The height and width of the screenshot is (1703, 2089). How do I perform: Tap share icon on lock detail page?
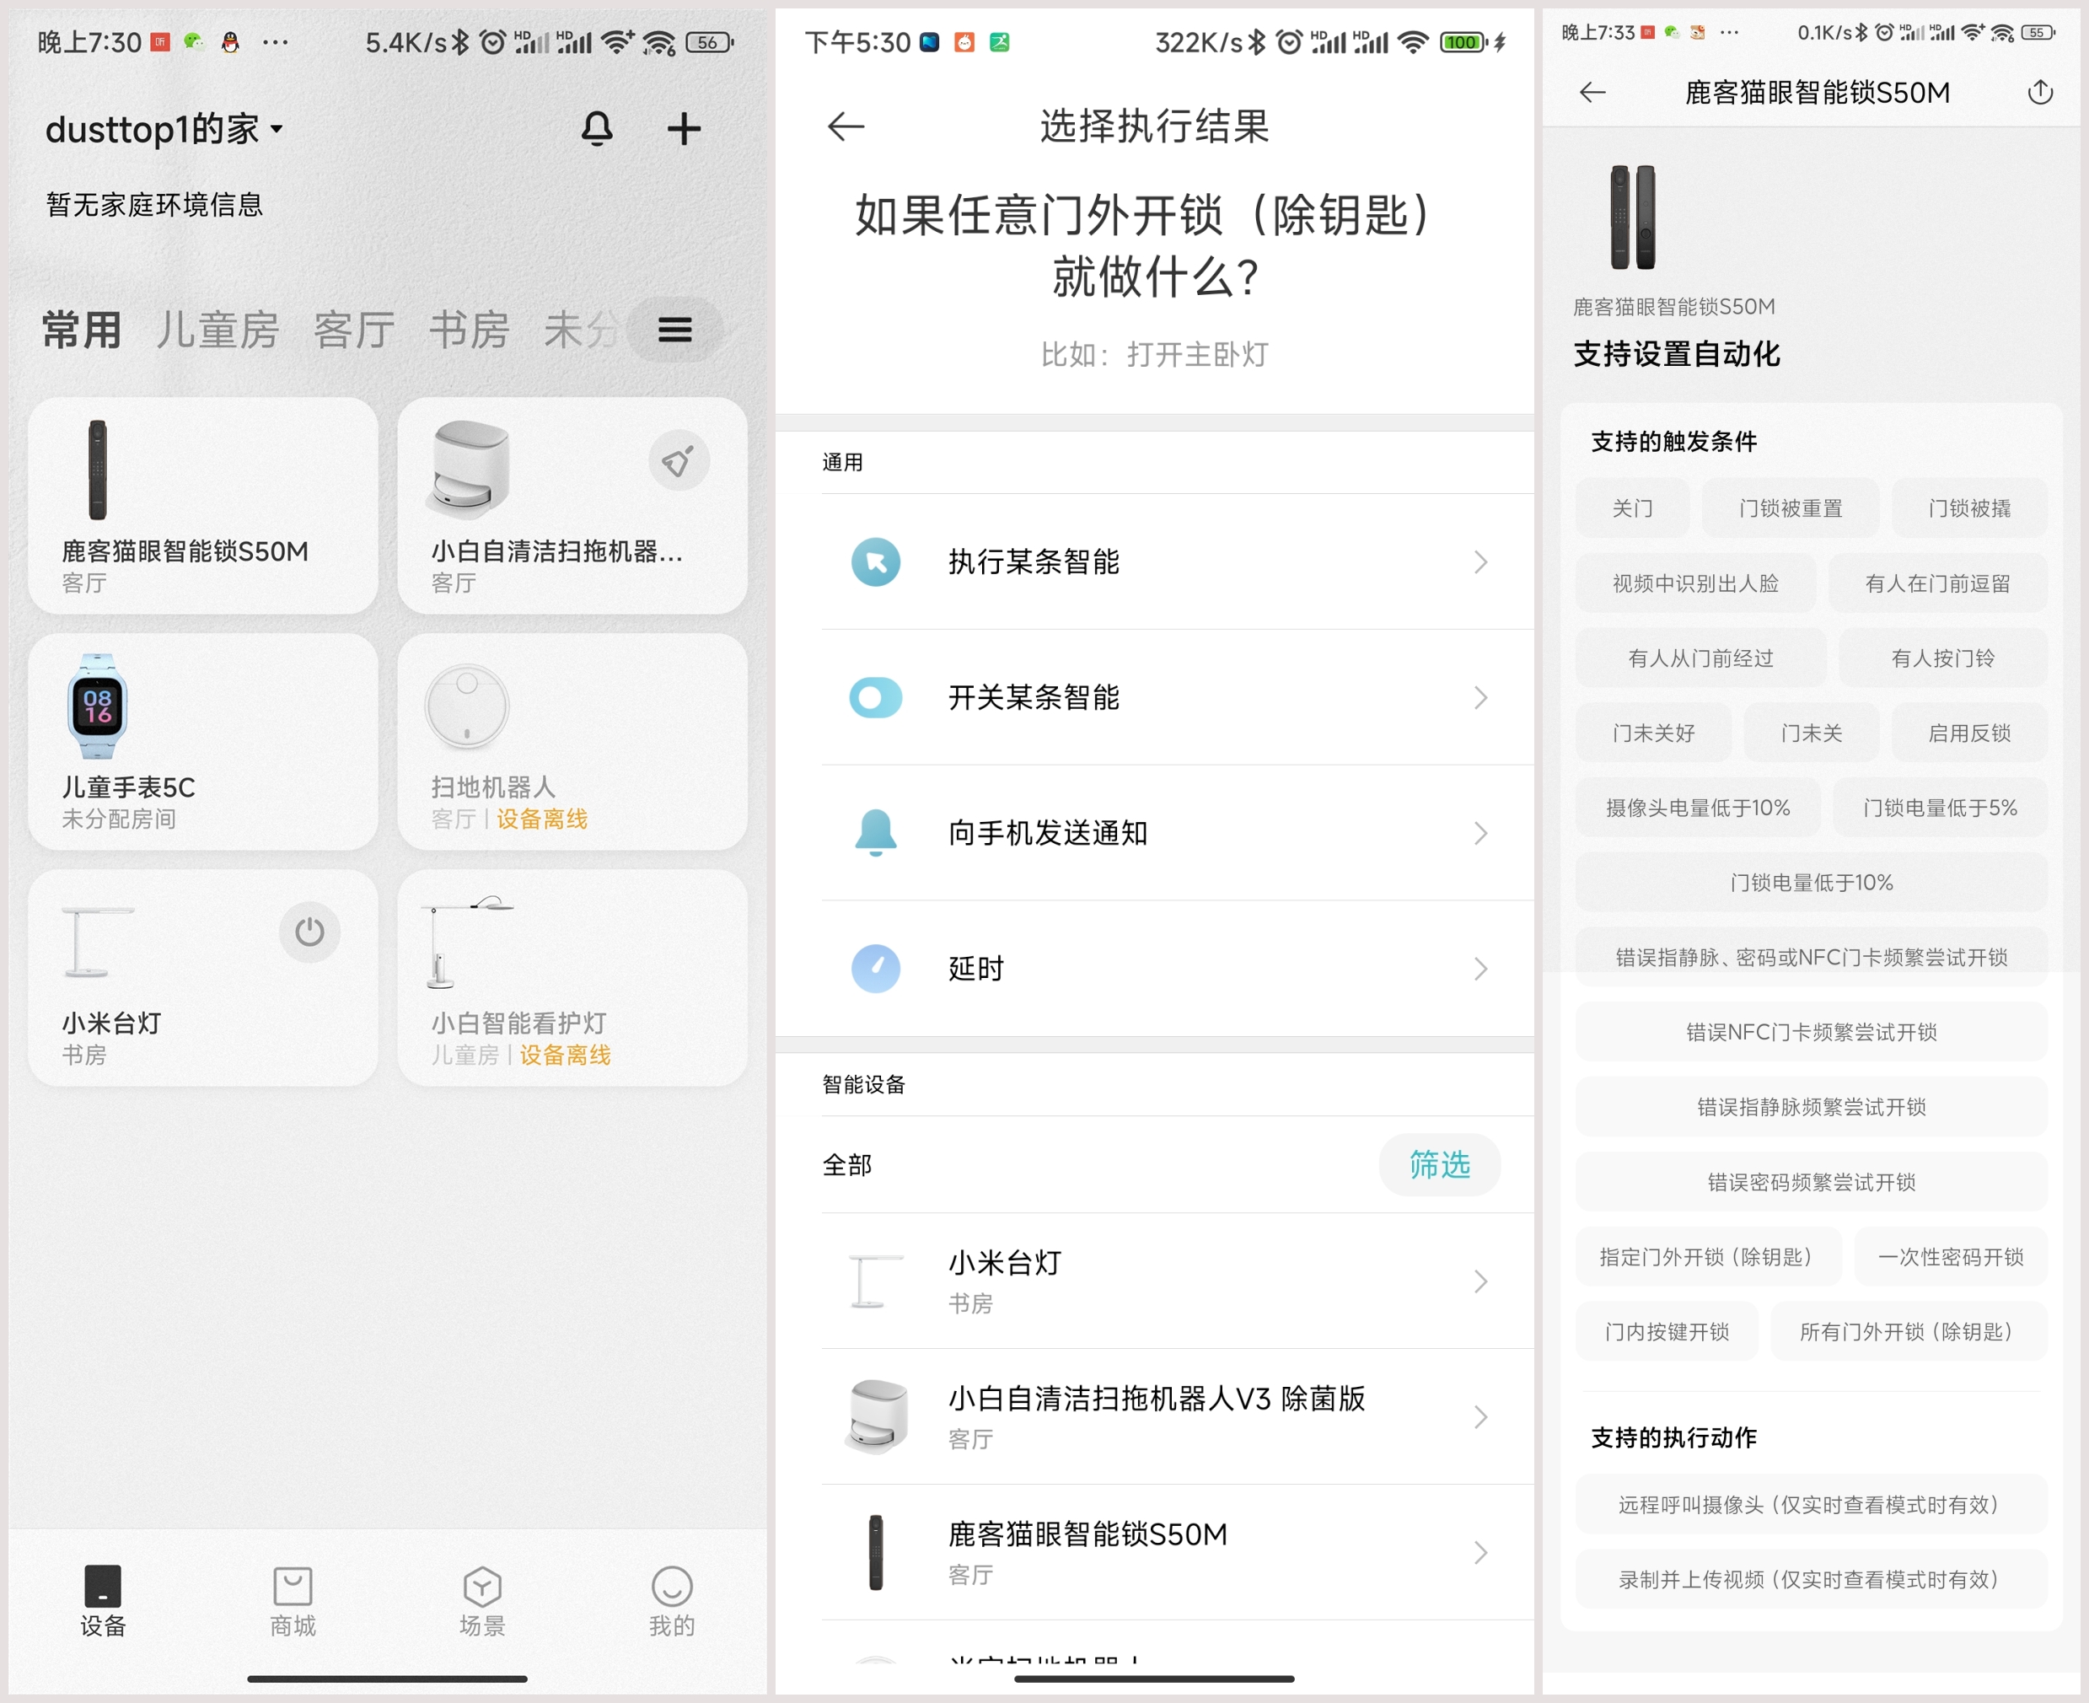[x=2040, y=92]
